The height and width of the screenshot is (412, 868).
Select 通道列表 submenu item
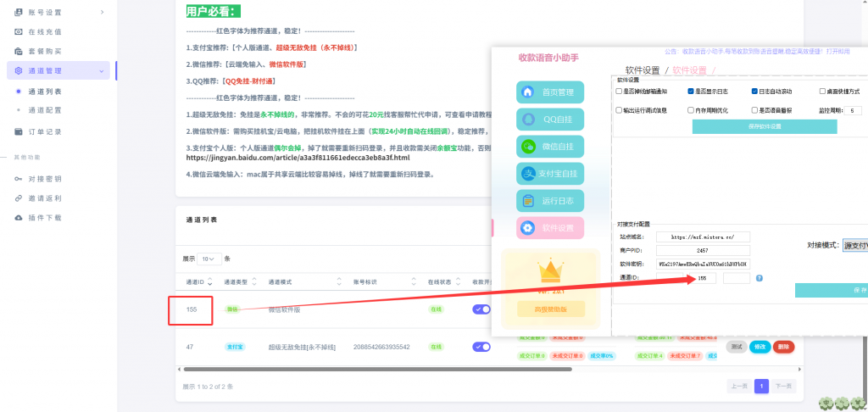click(45, 92)
